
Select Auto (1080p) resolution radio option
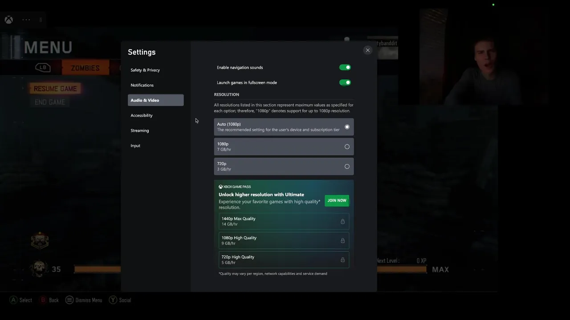click(x=284, y=127)
